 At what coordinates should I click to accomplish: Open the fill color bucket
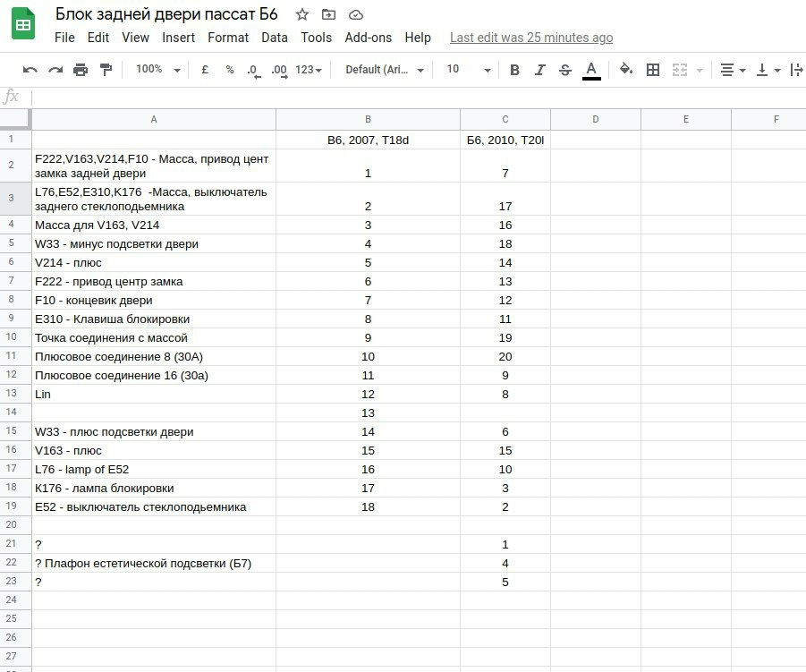click(x=625, y=69)
